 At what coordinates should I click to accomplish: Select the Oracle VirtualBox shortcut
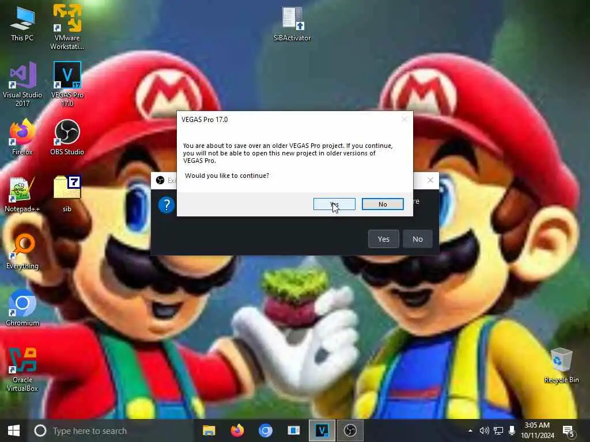tap(22, 370)
